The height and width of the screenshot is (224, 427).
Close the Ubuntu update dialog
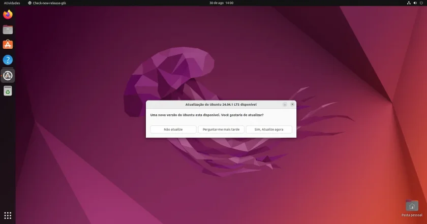(x=292, y=104)
